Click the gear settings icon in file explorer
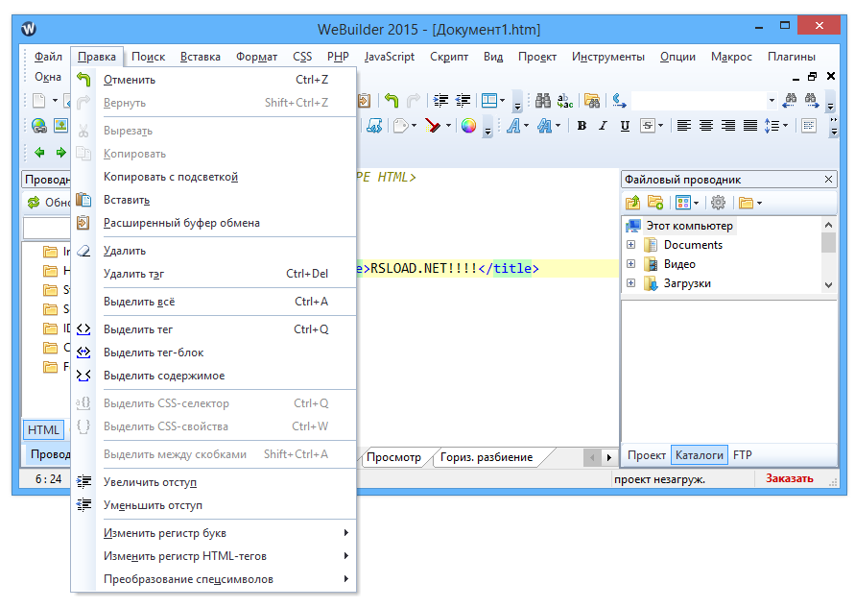The image size is (855, 608). coord(718,203)
